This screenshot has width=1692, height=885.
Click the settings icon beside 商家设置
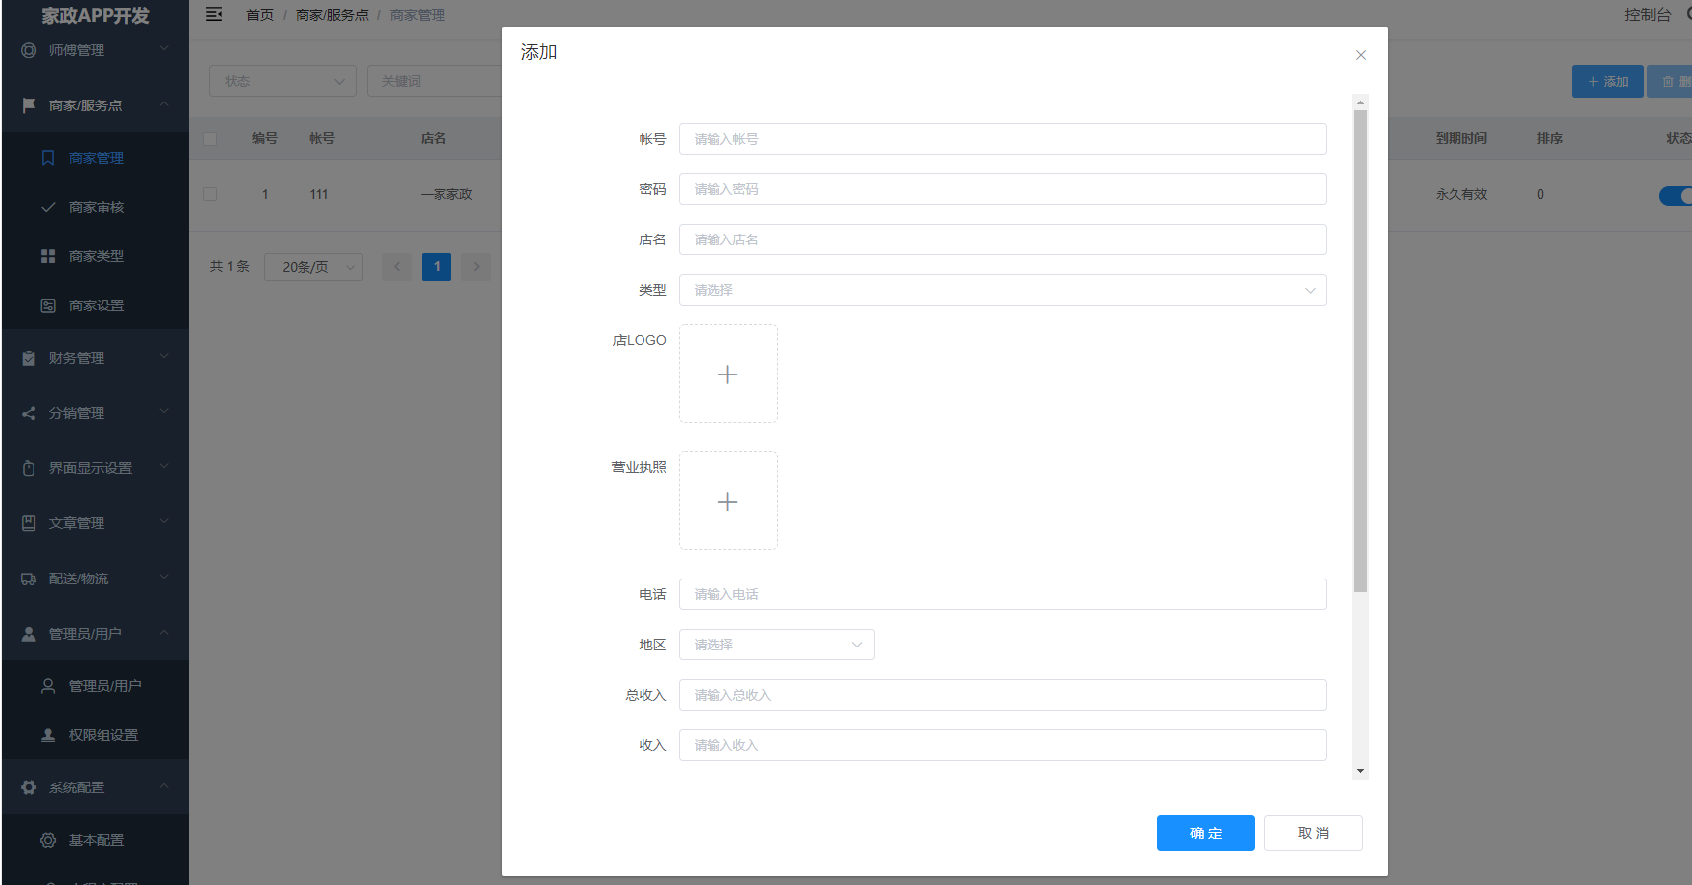coord(48,306)
